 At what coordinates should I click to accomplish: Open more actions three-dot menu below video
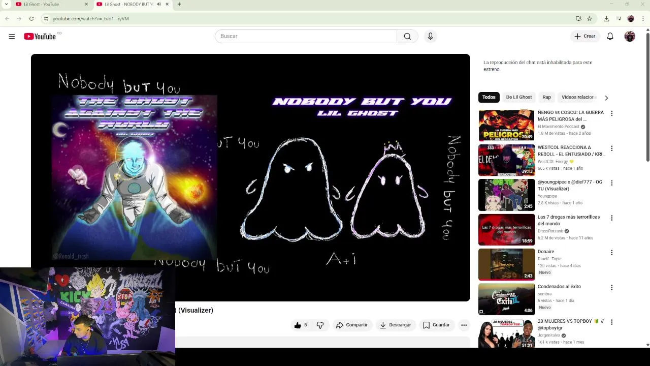point(464,325)
